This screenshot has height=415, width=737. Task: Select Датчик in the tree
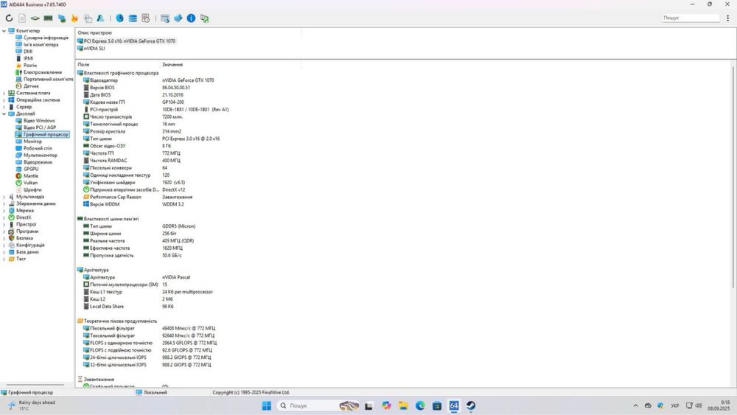coord(31,86)
